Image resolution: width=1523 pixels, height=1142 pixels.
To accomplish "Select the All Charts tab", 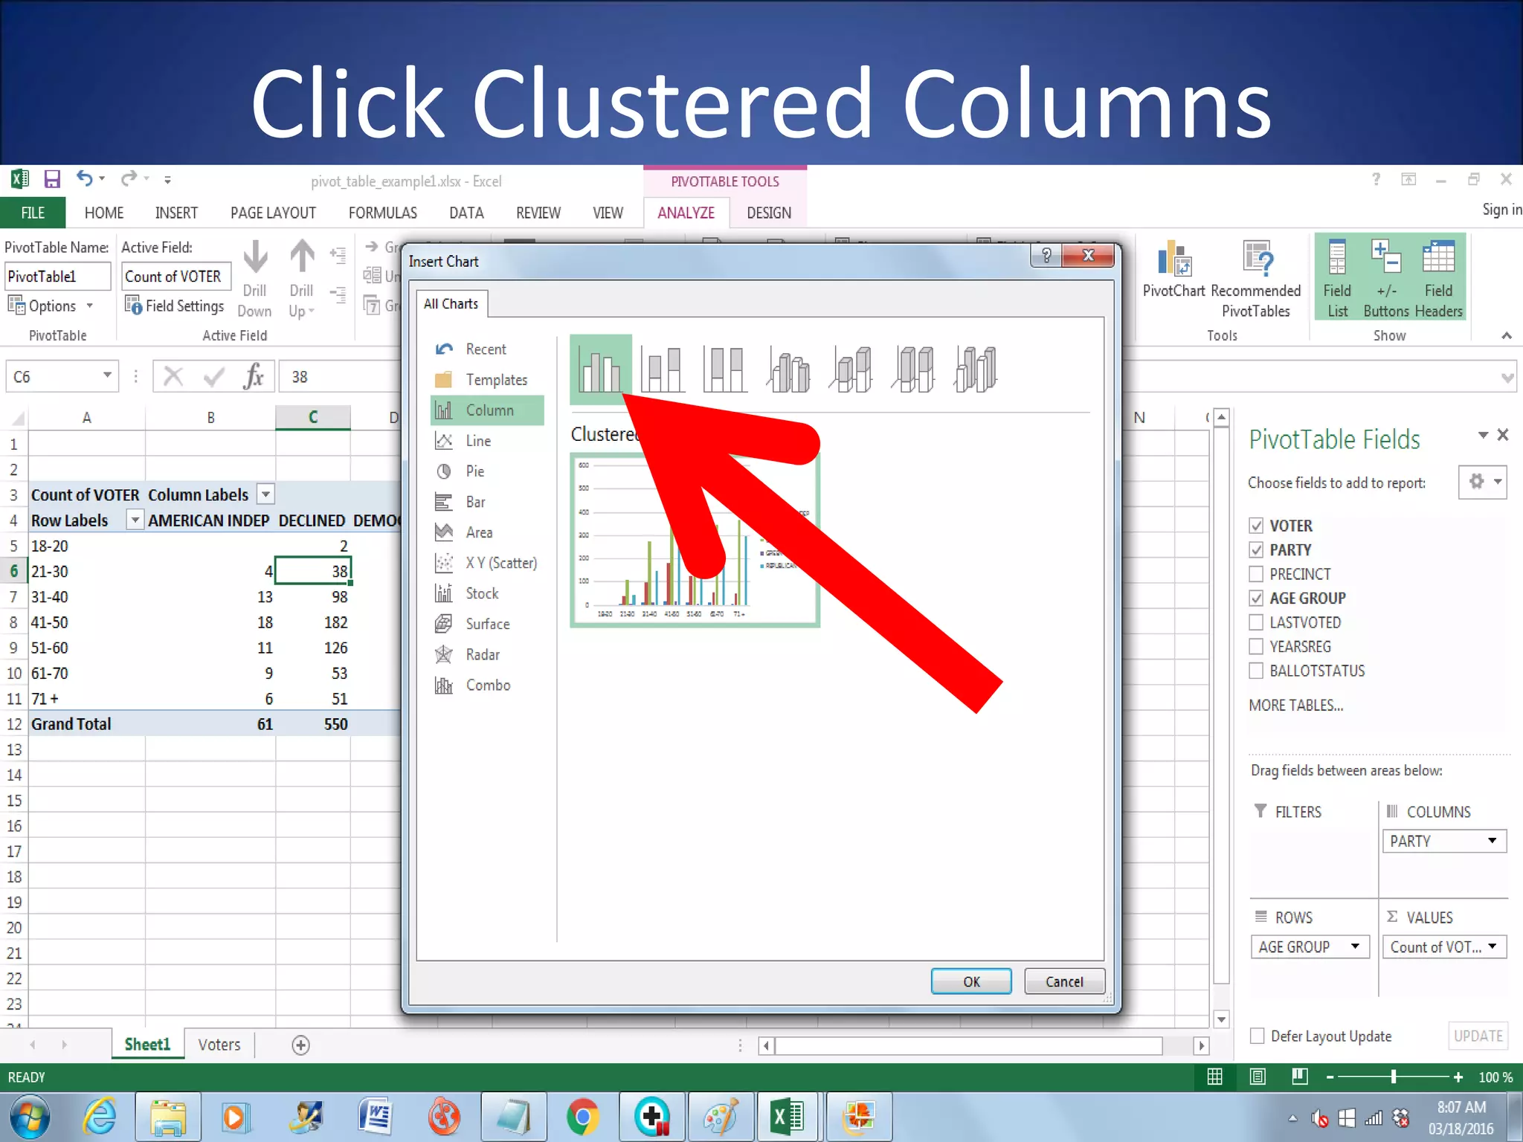I will [x=451, y=303].
